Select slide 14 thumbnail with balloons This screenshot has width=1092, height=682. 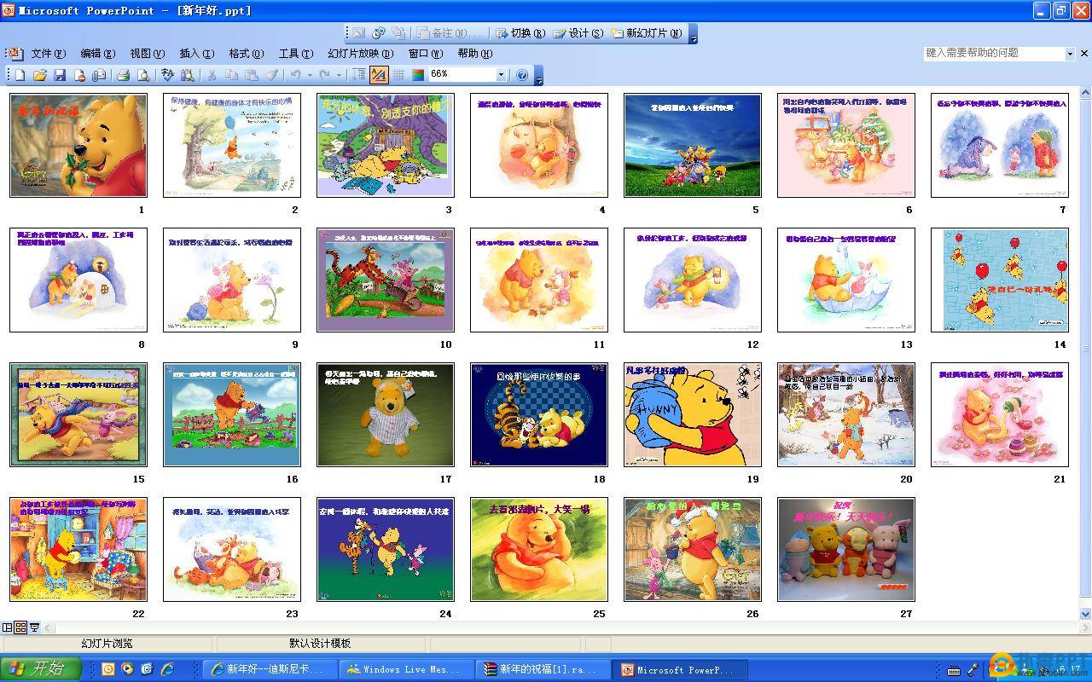1000,280
